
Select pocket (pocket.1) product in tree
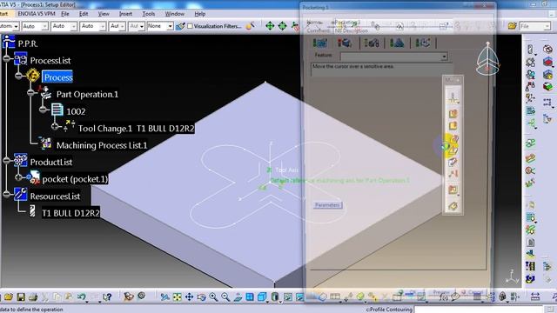(x=75, y=179)
